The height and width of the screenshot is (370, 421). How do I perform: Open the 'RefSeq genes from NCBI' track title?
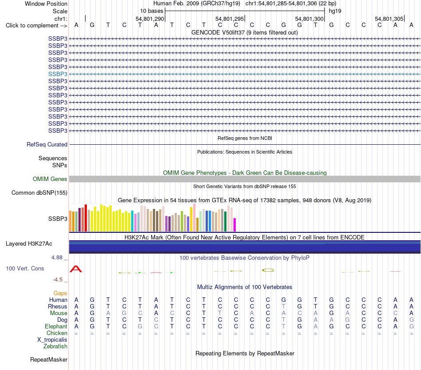[x=245, y=139]
